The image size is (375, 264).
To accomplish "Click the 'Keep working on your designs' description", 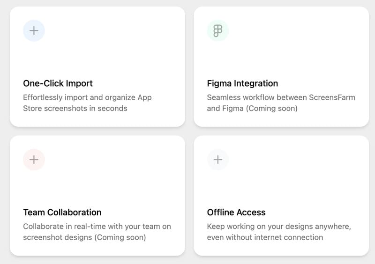I will pyautogui.click(x=278, y=226).
